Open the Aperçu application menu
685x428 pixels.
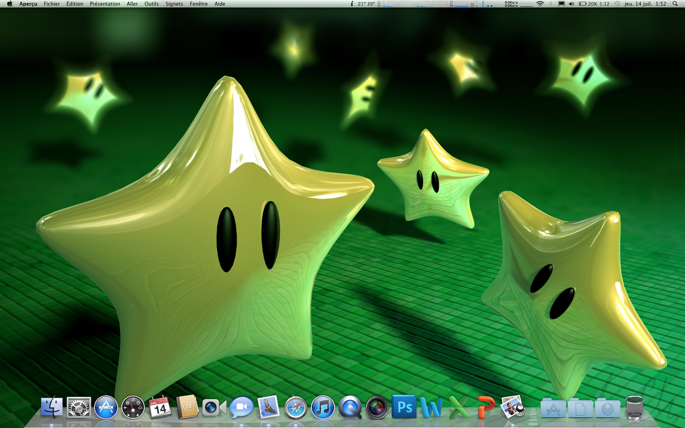28,4
